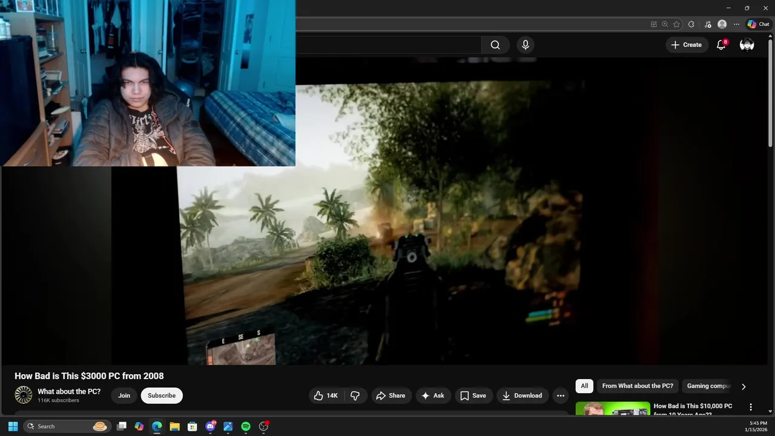775x436 pixels.
Task: Select the Gaming computers chip
Action: click(708, 386)
